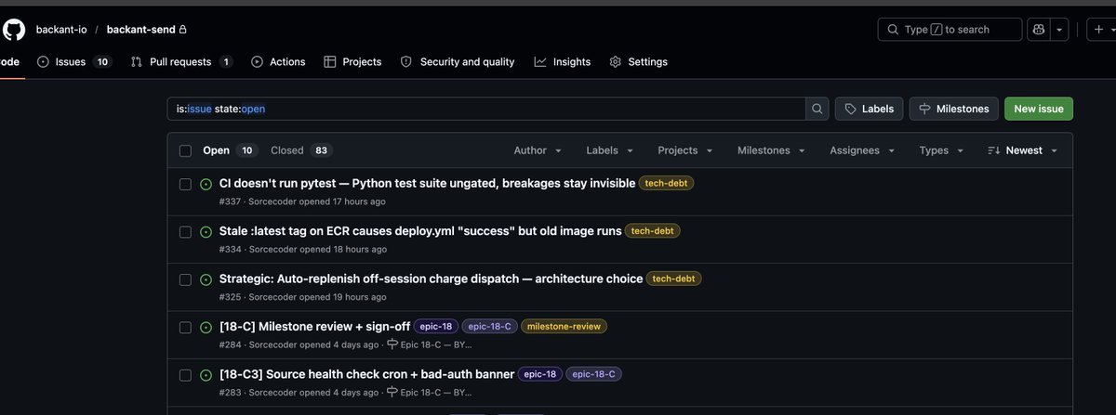The width and height of the screenshot is (1116, 415).
Task: Check the box for Stale :latest tag issue
Action: (x=185, y=231)
